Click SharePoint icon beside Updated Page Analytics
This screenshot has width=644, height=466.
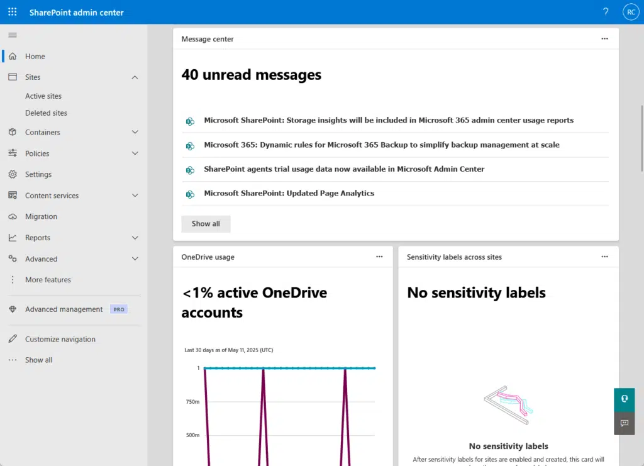190,194
